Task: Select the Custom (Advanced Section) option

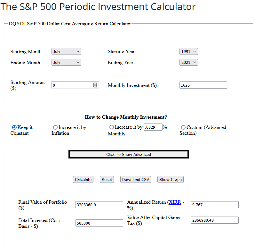Action: 183,127
